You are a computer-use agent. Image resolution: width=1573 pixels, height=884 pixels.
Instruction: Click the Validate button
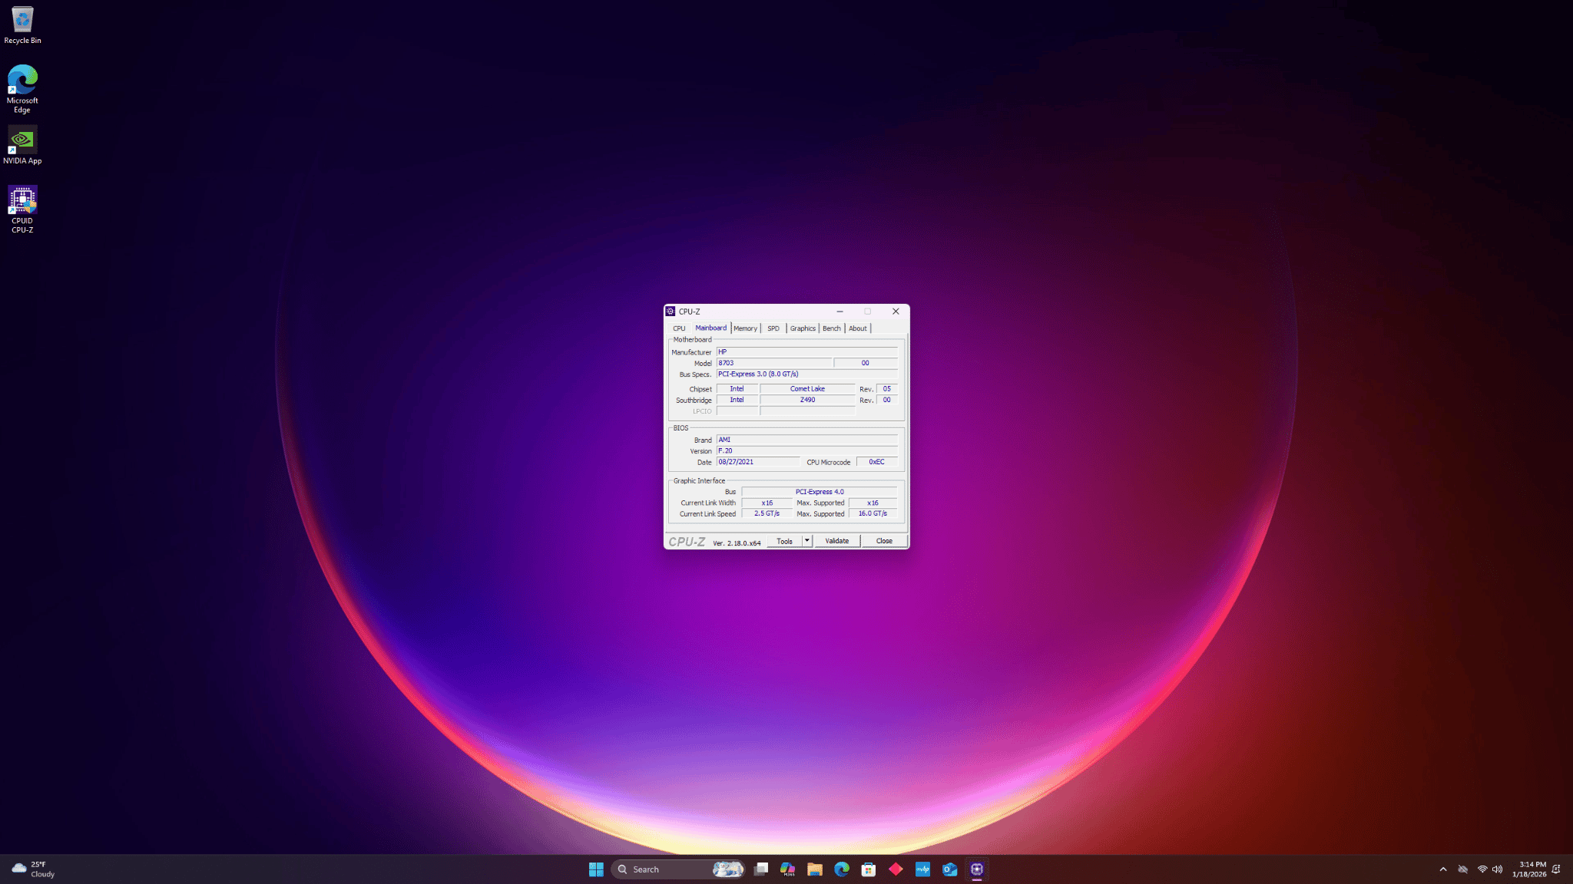(x=837, y=541)
